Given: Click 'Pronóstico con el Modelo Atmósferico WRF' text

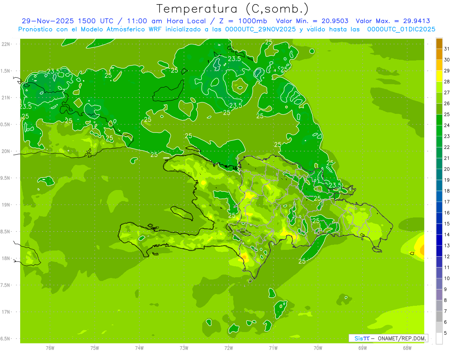Looking at the screenshot, I should [x=91, y=29].
